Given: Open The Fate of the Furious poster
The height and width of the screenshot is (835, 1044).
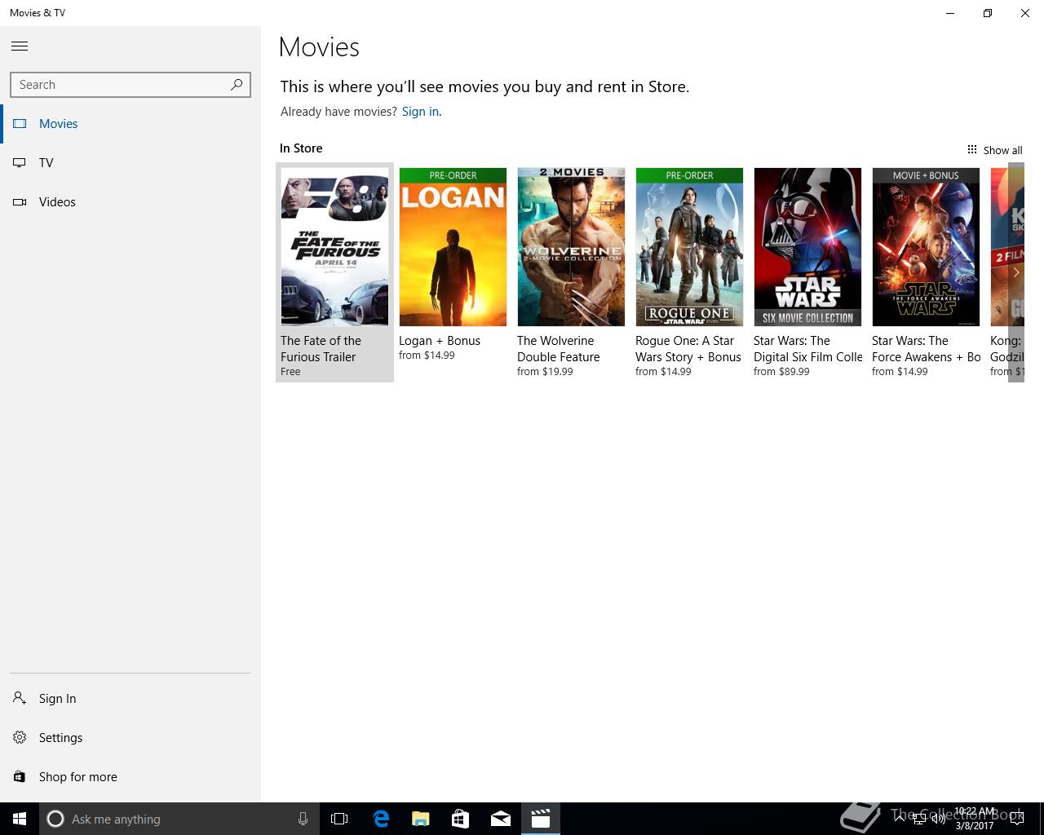Looking at the screenshot, I should pos(334,247).
